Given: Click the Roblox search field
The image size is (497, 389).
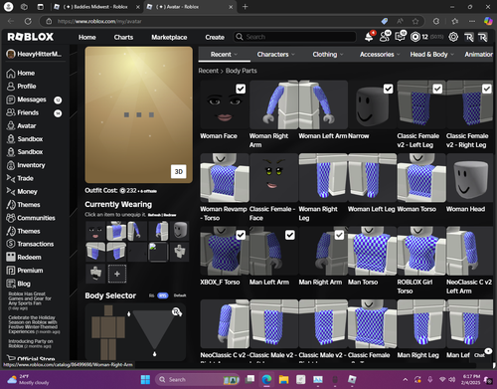Looking at the screenshot, I should click(295, 37).
